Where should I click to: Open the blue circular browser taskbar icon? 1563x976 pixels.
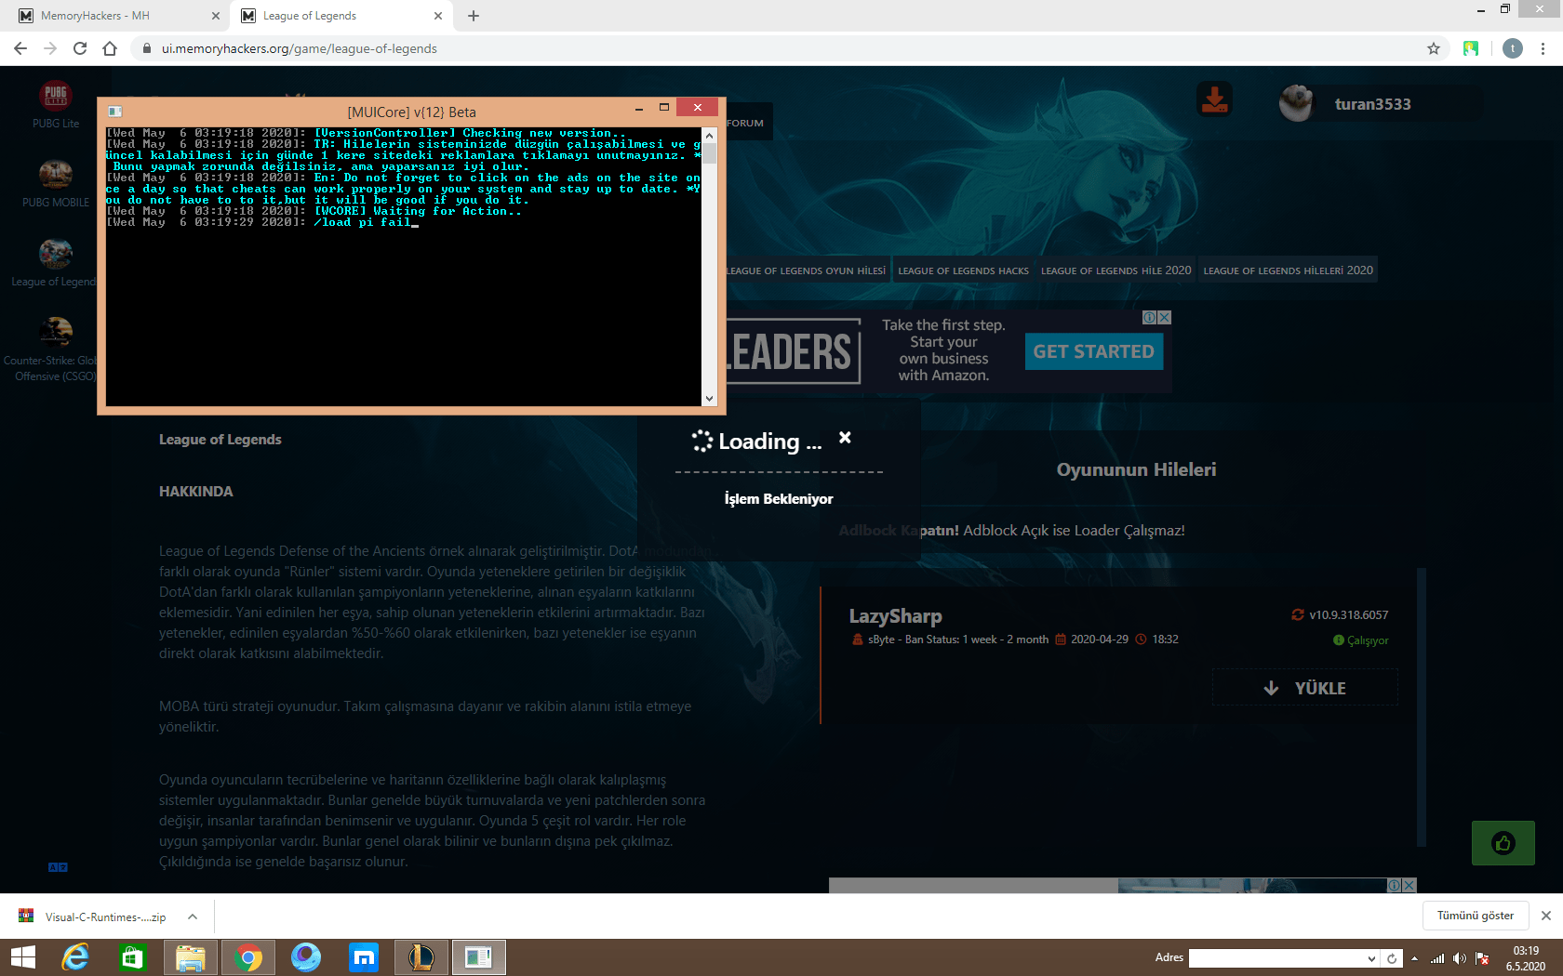[306, 957]
